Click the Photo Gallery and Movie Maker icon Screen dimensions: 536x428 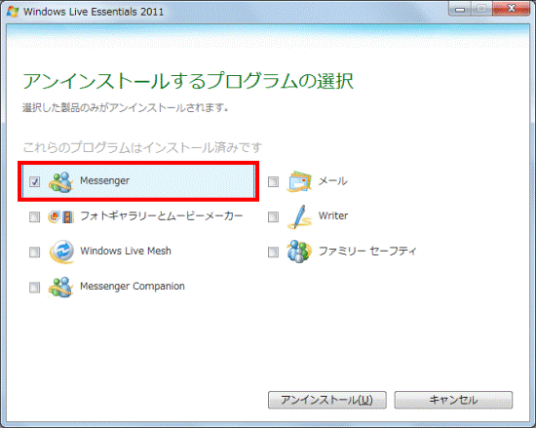(61, 216)
